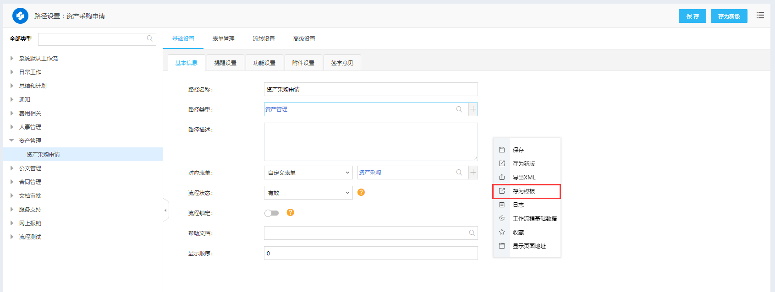This screenshot has height=292, width=775.
Task: Click the search icon in 路径类型 field
Action: click(459, 109)
